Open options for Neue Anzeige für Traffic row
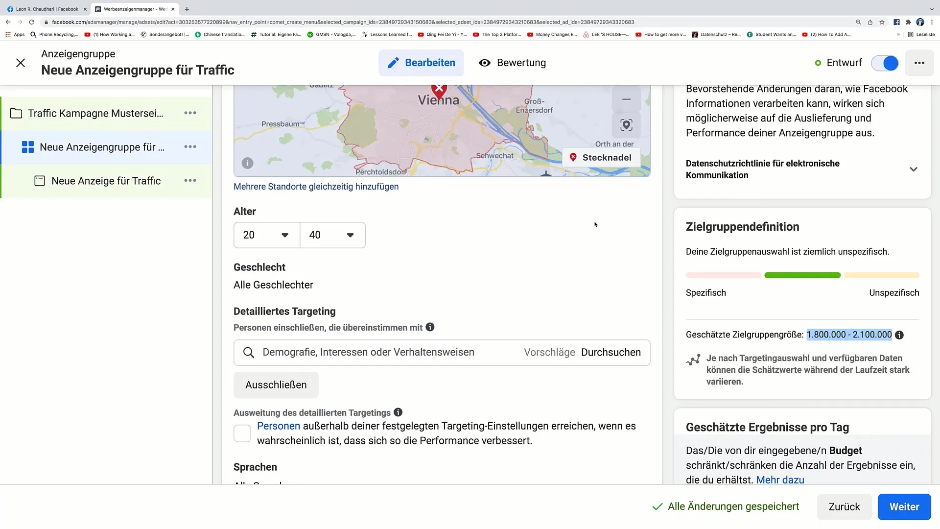Viewport: 940px width, 529px height. click(x=190, y=181)
